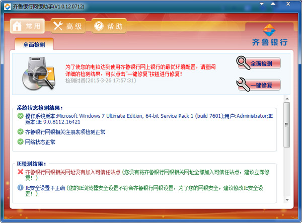This screenshot has height=223, width=302.
Task: Click the 齐鲁银行 logo
Action: click(x=270, y=35)
